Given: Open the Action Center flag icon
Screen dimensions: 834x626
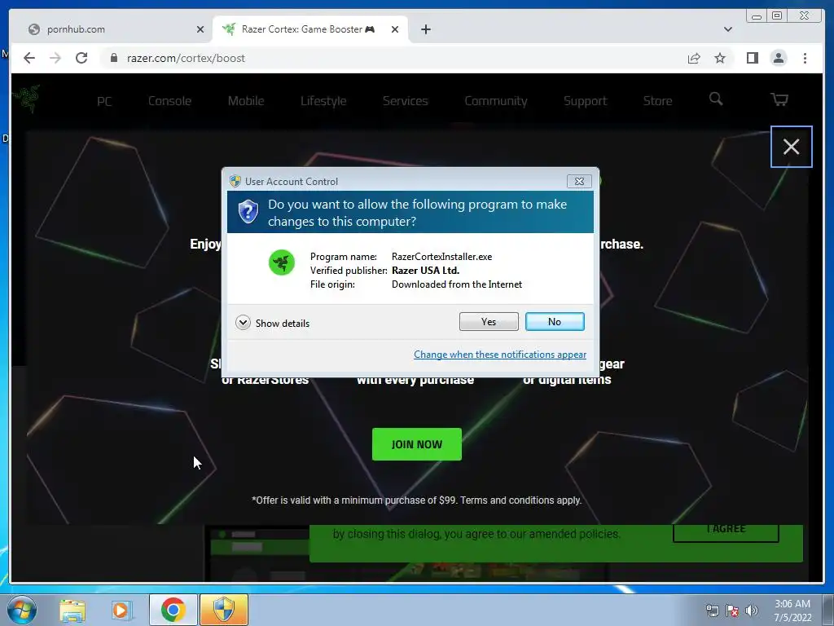Looking at the screenshot, I should pyautogui.click(x=732, y=611).
